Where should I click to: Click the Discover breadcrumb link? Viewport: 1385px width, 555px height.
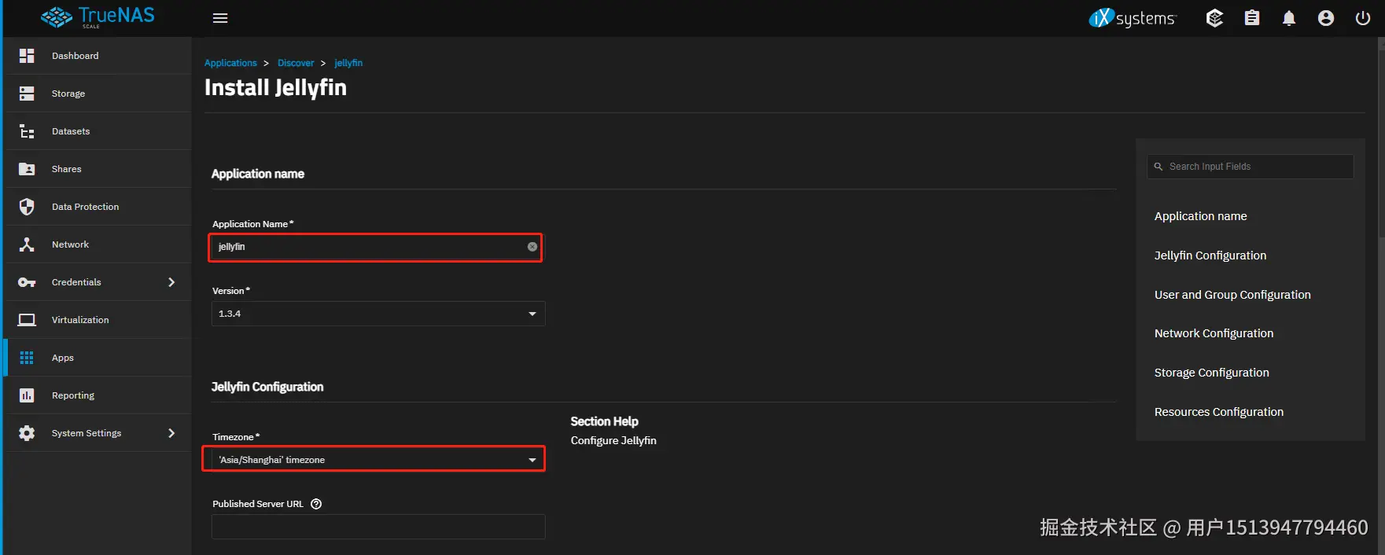[296, 63]
